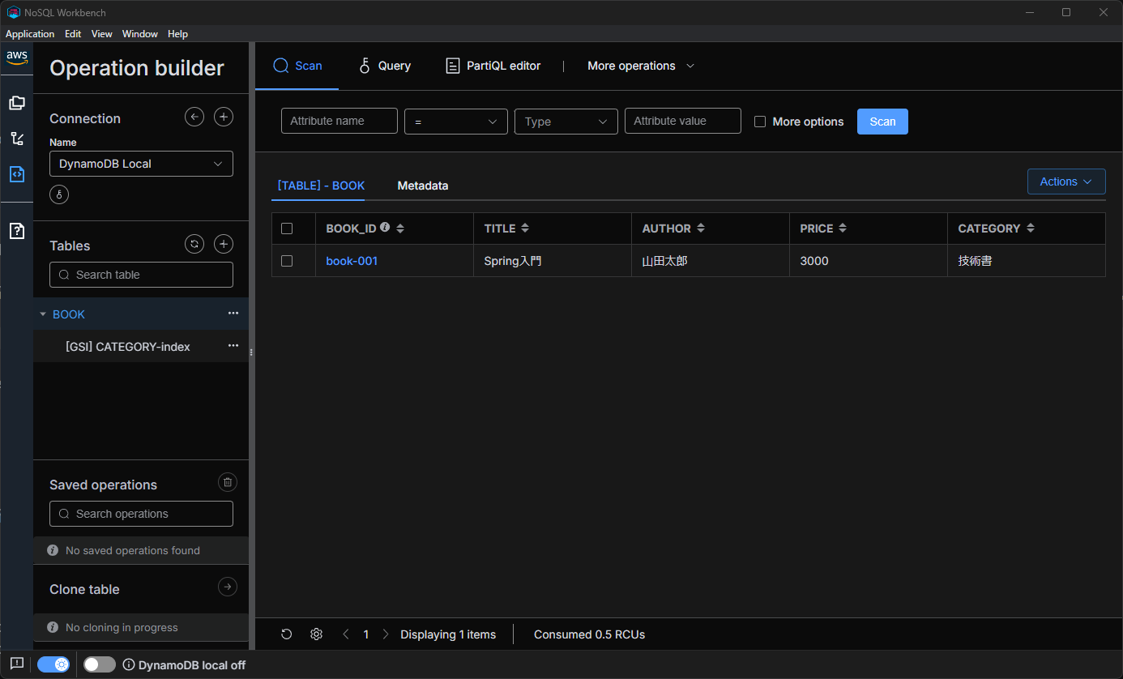Switch to the Query tab

pyautogui.click(x=386, y=66)
